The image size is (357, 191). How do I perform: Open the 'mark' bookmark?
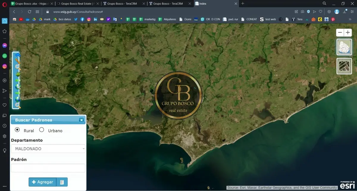pyautogui.click(x=45, y=19)
